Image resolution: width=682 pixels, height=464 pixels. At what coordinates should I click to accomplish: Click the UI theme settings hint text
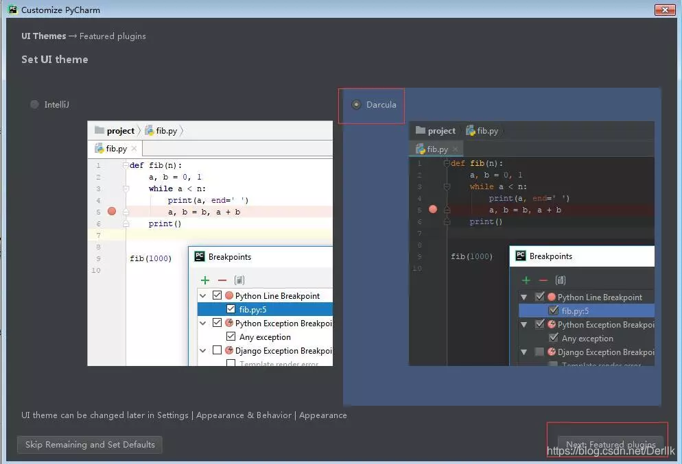coord(185,415)
